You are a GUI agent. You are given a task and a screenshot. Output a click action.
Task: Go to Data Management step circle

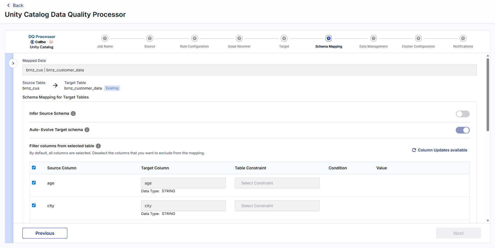pyautogui.click(x=374, y=38)
